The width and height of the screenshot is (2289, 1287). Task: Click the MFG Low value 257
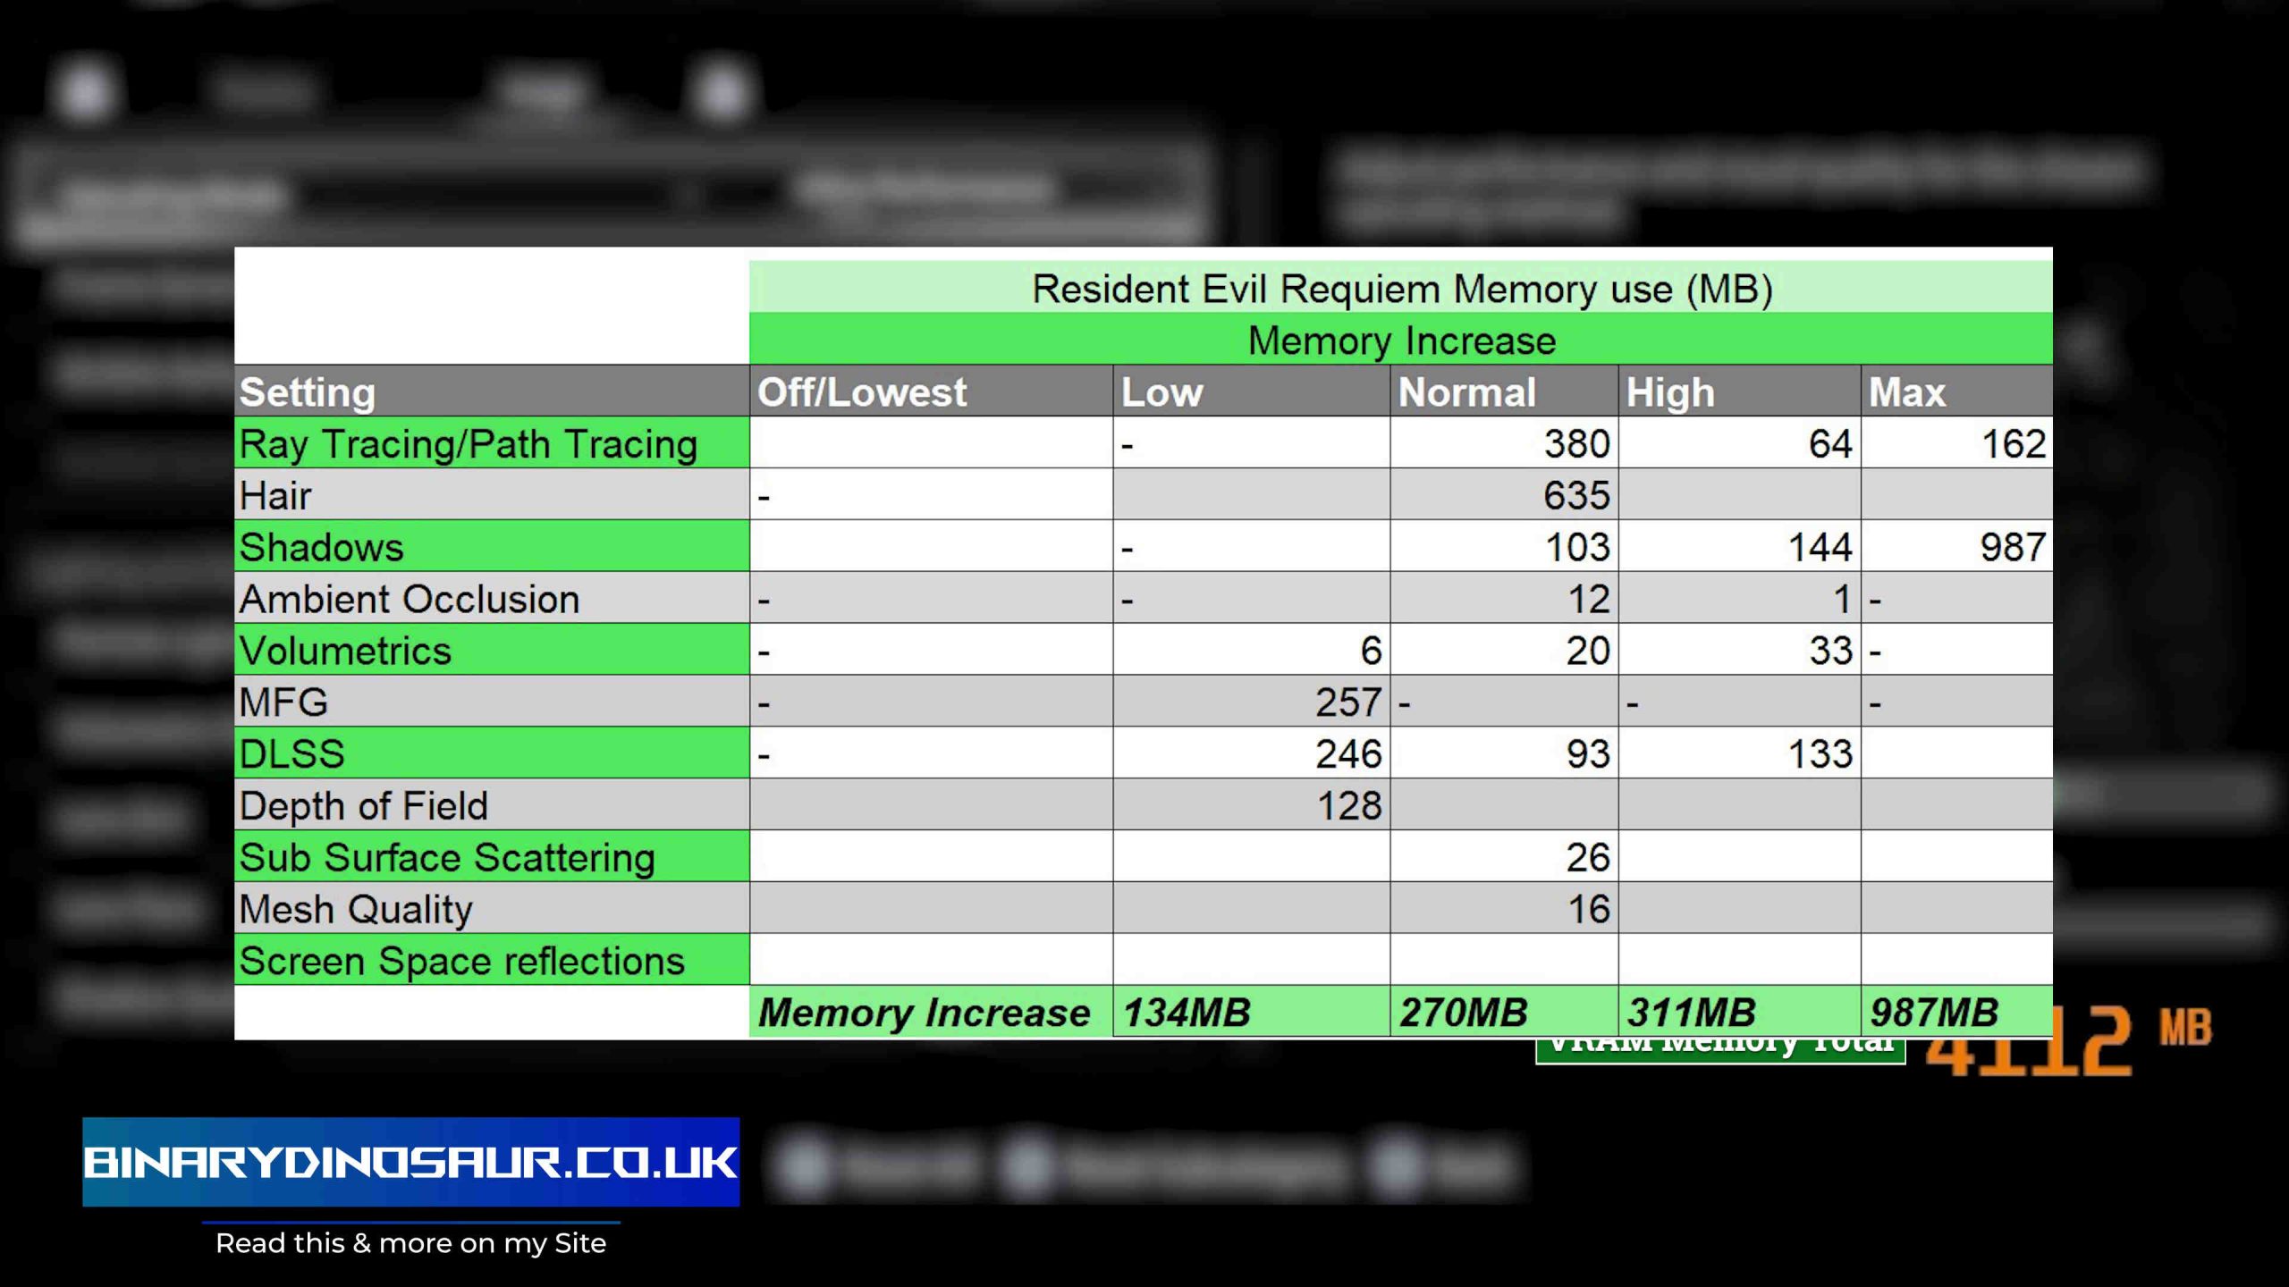click(x=1347, y=702)
